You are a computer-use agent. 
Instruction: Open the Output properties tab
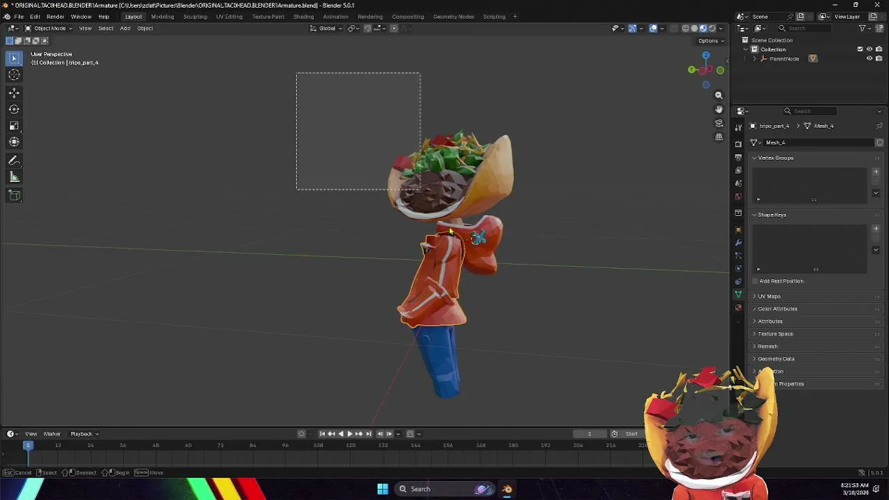738,157
